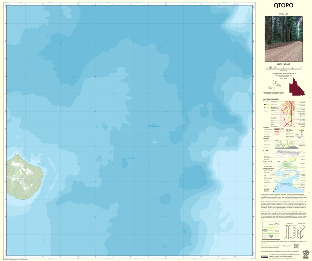The width and height of the screenshot is (312, 261).
Task: Toggle the CITY settlement symbol in the legend
Action: point(268,105)
